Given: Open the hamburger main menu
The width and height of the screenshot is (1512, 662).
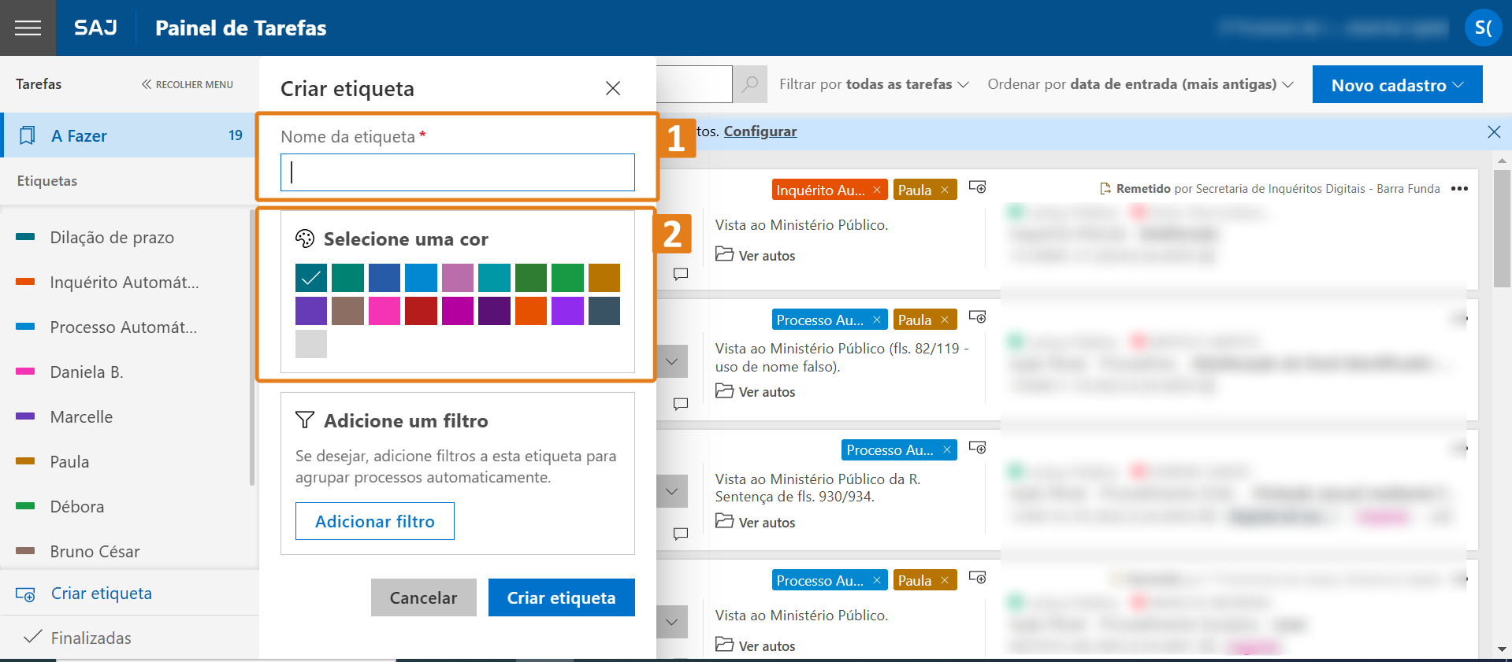Looking at the screenshot, I should 28,28.
